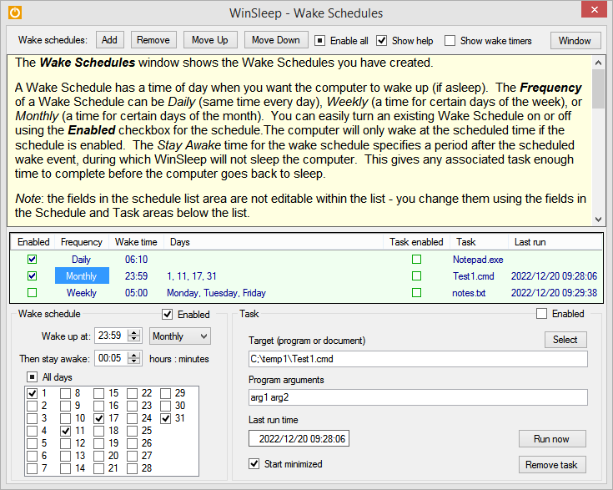Click the Target program path field
Image resolution: width=613 pixels, height=490 pixels.
[x=418, y=359]
